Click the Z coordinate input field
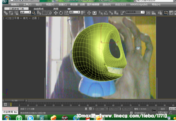 click(126, 109)
